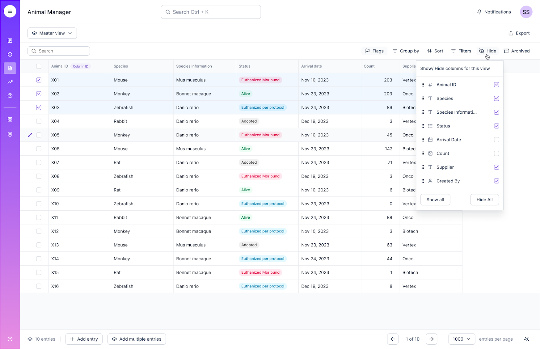This screenshot has height=349, width=540.
Task: Click Add multiple entries button
Action: tap(137, 339)
